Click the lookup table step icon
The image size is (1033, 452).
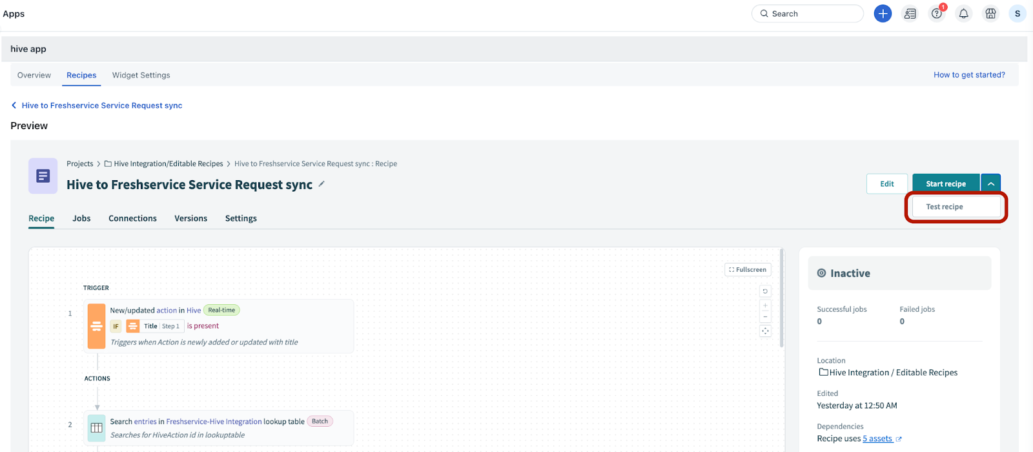click(x=96, y=427)
